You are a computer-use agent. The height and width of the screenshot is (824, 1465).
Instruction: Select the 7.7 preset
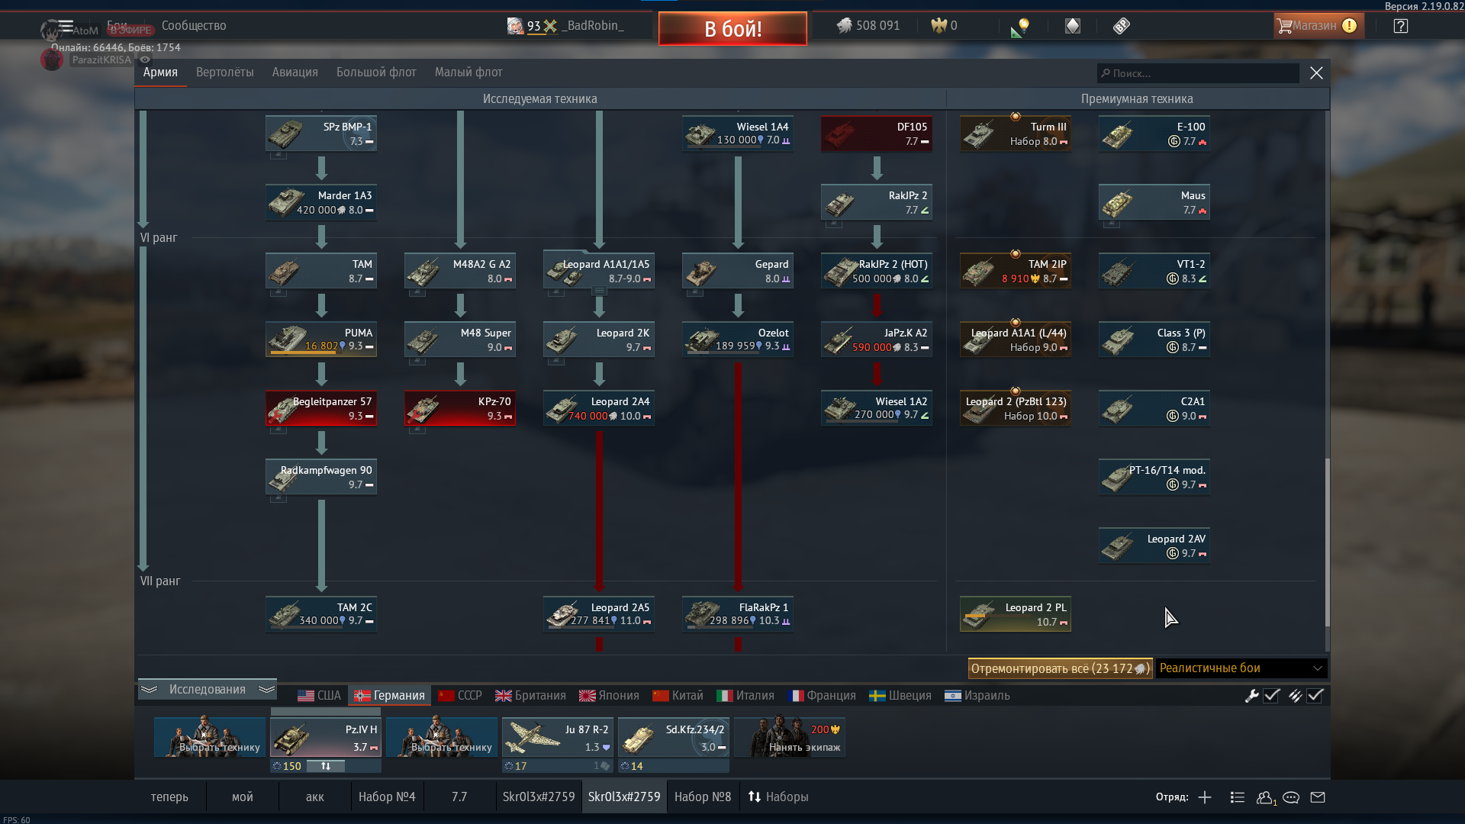459,797
